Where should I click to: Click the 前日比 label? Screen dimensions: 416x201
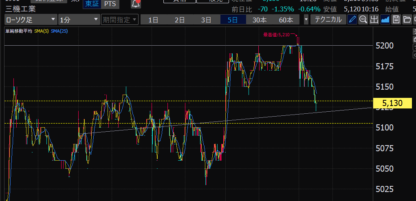click(x=242, y=9)
